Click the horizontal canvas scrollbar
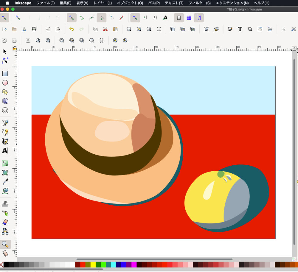 154,259
